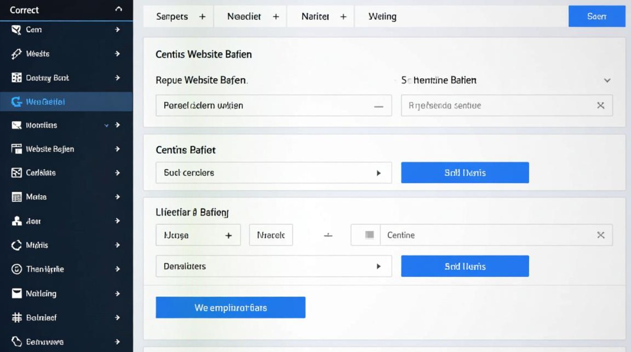Click the blue Saerr button
This screenshot has height=352, width=631.
(x=597, y=16)
